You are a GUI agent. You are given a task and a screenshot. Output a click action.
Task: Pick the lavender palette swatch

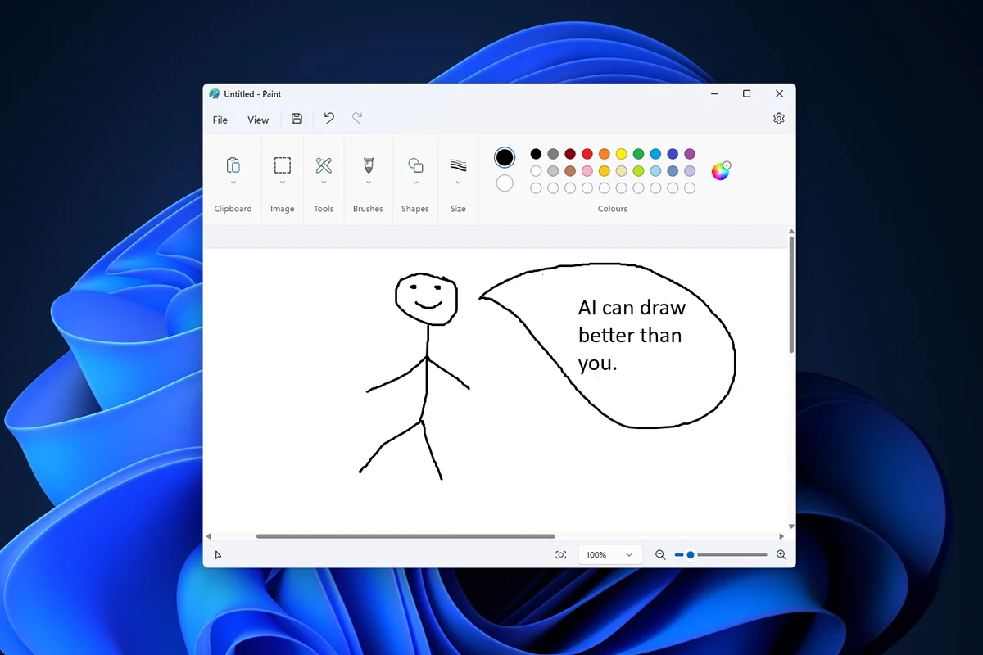(x=690, y=171)
